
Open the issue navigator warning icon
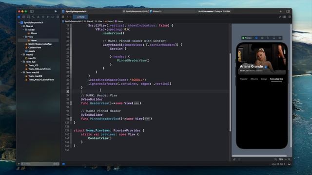[38, 17]
